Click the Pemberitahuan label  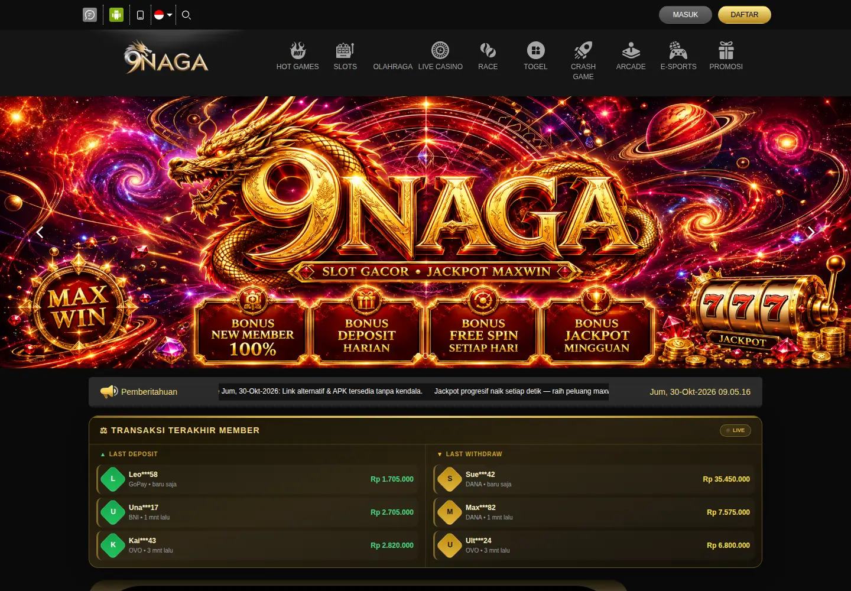coord(149,392)
